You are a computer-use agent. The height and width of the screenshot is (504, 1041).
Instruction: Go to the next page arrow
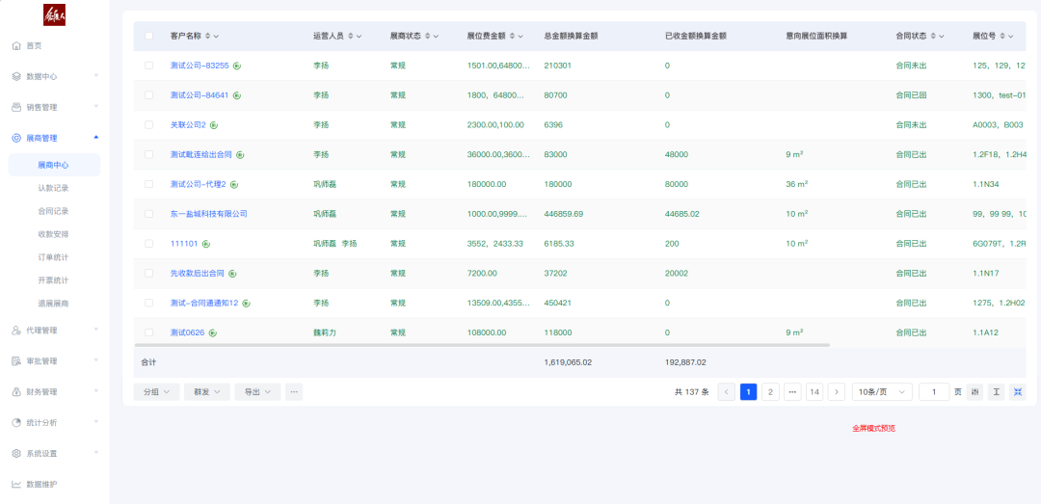coord(836,392)
